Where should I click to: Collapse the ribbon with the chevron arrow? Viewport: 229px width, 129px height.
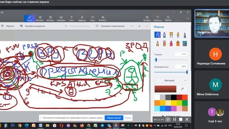pyautogui.click(x=187, y=19)
